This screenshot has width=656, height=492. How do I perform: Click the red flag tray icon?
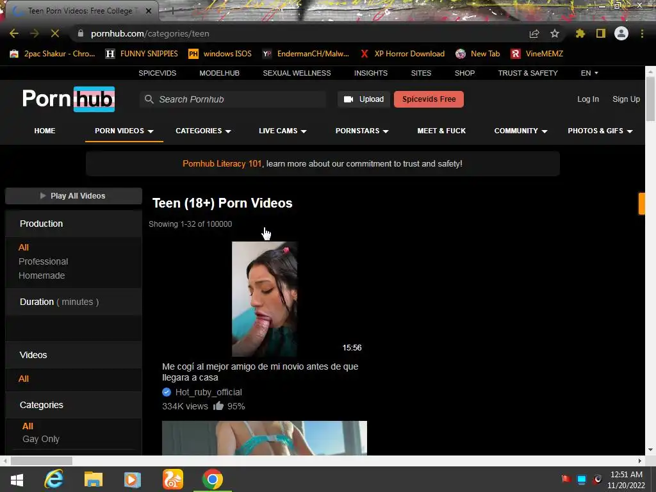click(566, 479)
